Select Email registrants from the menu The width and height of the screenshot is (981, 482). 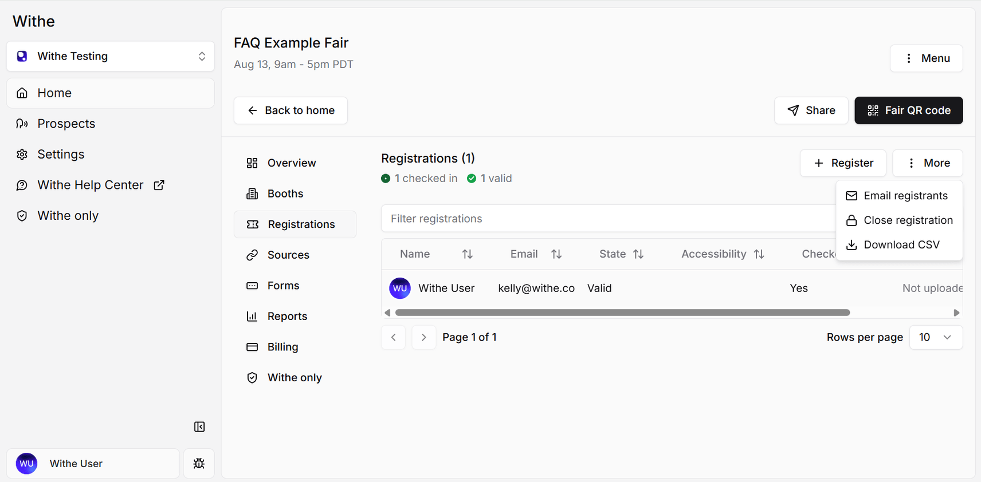tap(899, 196)
